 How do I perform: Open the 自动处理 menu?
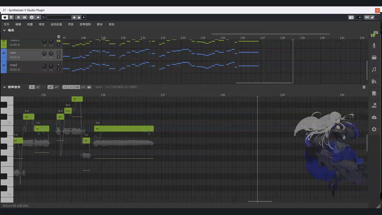coord(56,24)
